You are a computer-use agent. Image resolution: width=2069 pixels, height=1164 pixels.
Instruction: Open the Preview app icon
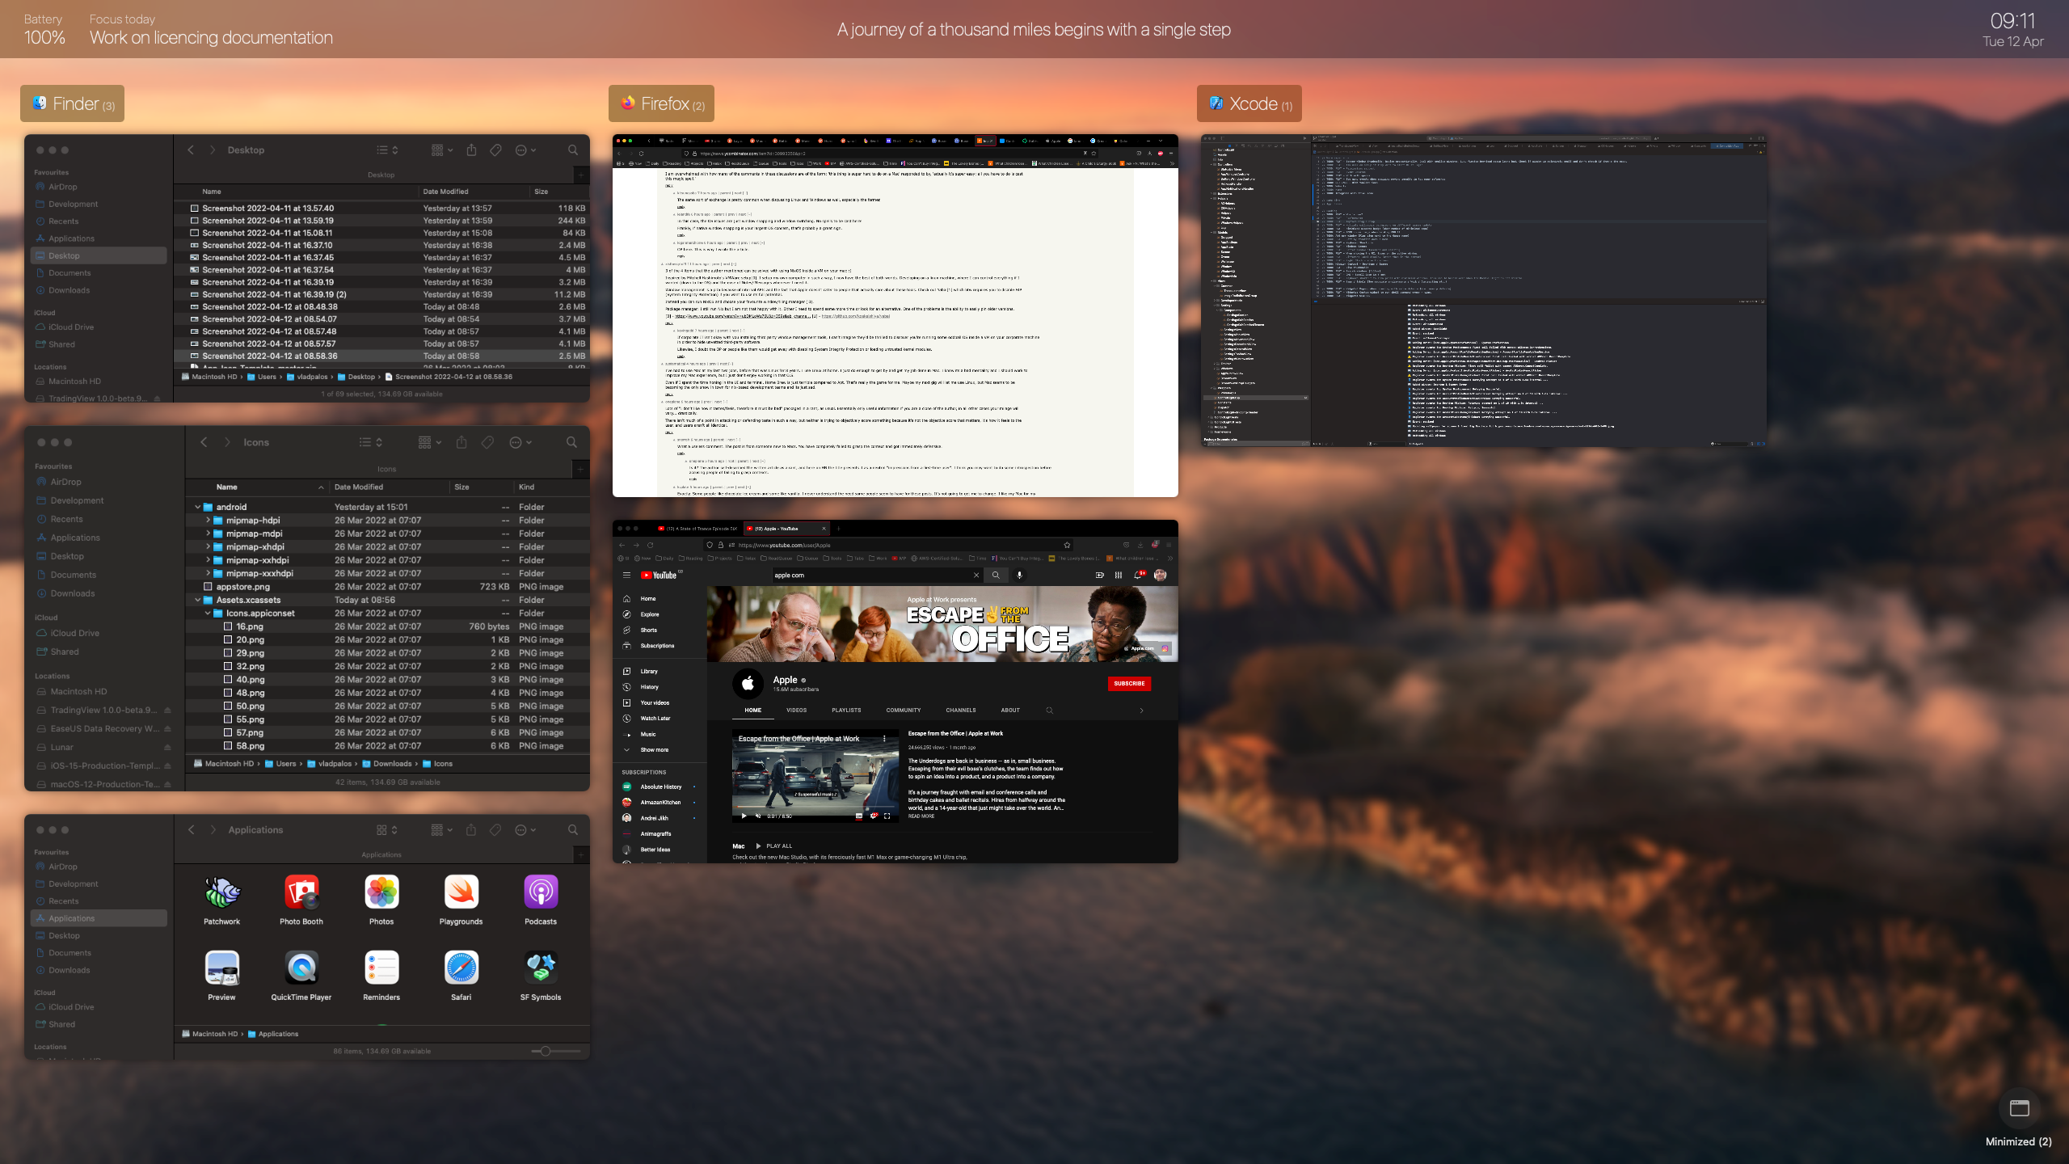click(x=221, y=968)
